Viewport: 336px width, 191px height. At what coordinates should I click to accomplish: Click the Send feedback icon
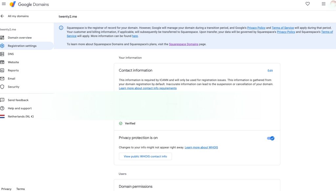coord(2,100)
